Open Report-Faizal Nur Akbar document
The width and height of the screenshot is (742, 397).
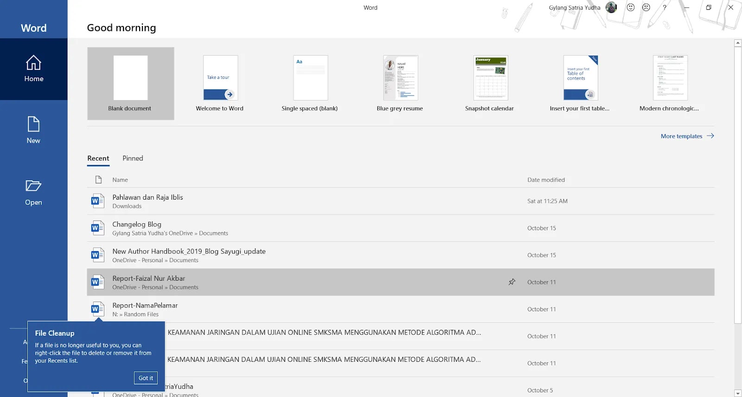[401, 282]
